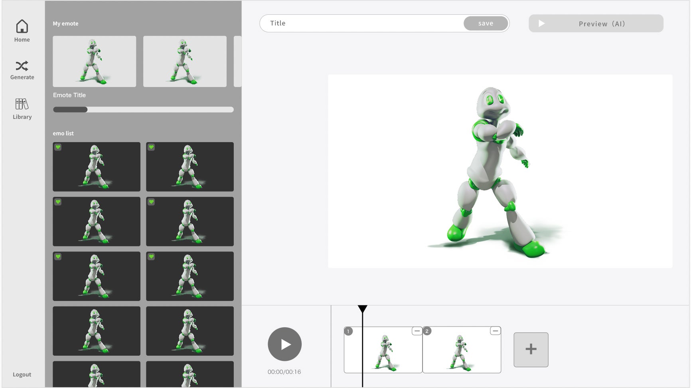691x388 pixels.
Task: Select the third-row right emo list thumbnail
Action: point(190,276)
